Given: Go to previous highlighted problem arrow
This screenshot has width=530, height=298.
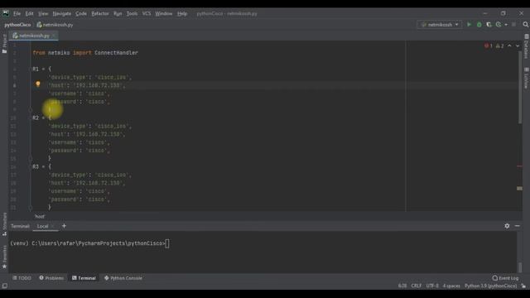Looking at the screenshot, I should pyautogui.click(x=509, y=46).
